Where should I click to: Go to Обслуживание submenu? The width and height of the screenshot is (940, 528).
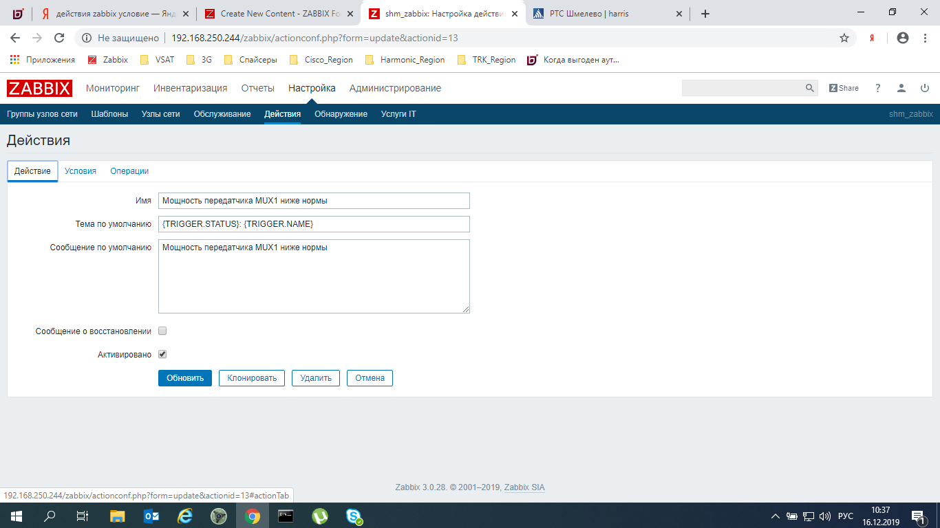pos(222,114)
